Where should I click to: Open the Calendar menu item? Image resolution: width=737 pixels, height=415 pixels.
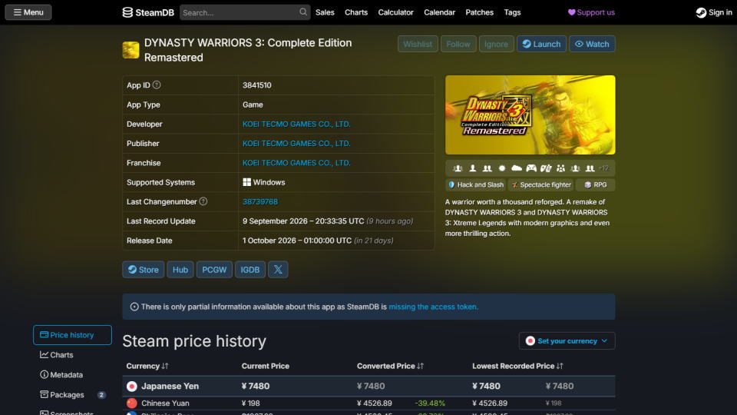(x=439, y=12)
